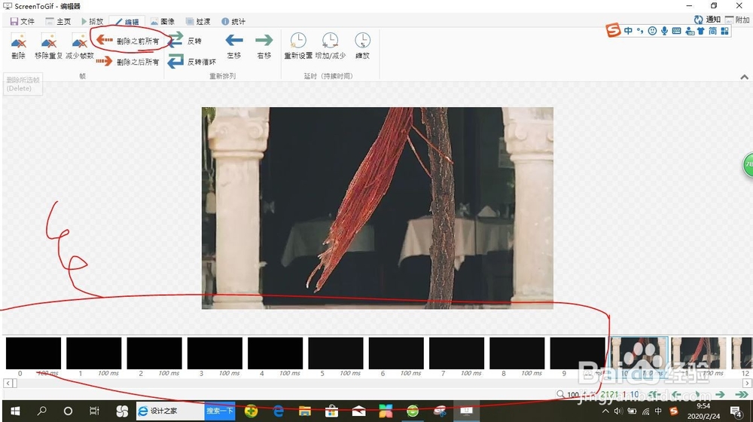The width and height of the screenshot is (753, 422).
Task: Click 删除之前所有 to delete previous frames
Action: (127, 41)
